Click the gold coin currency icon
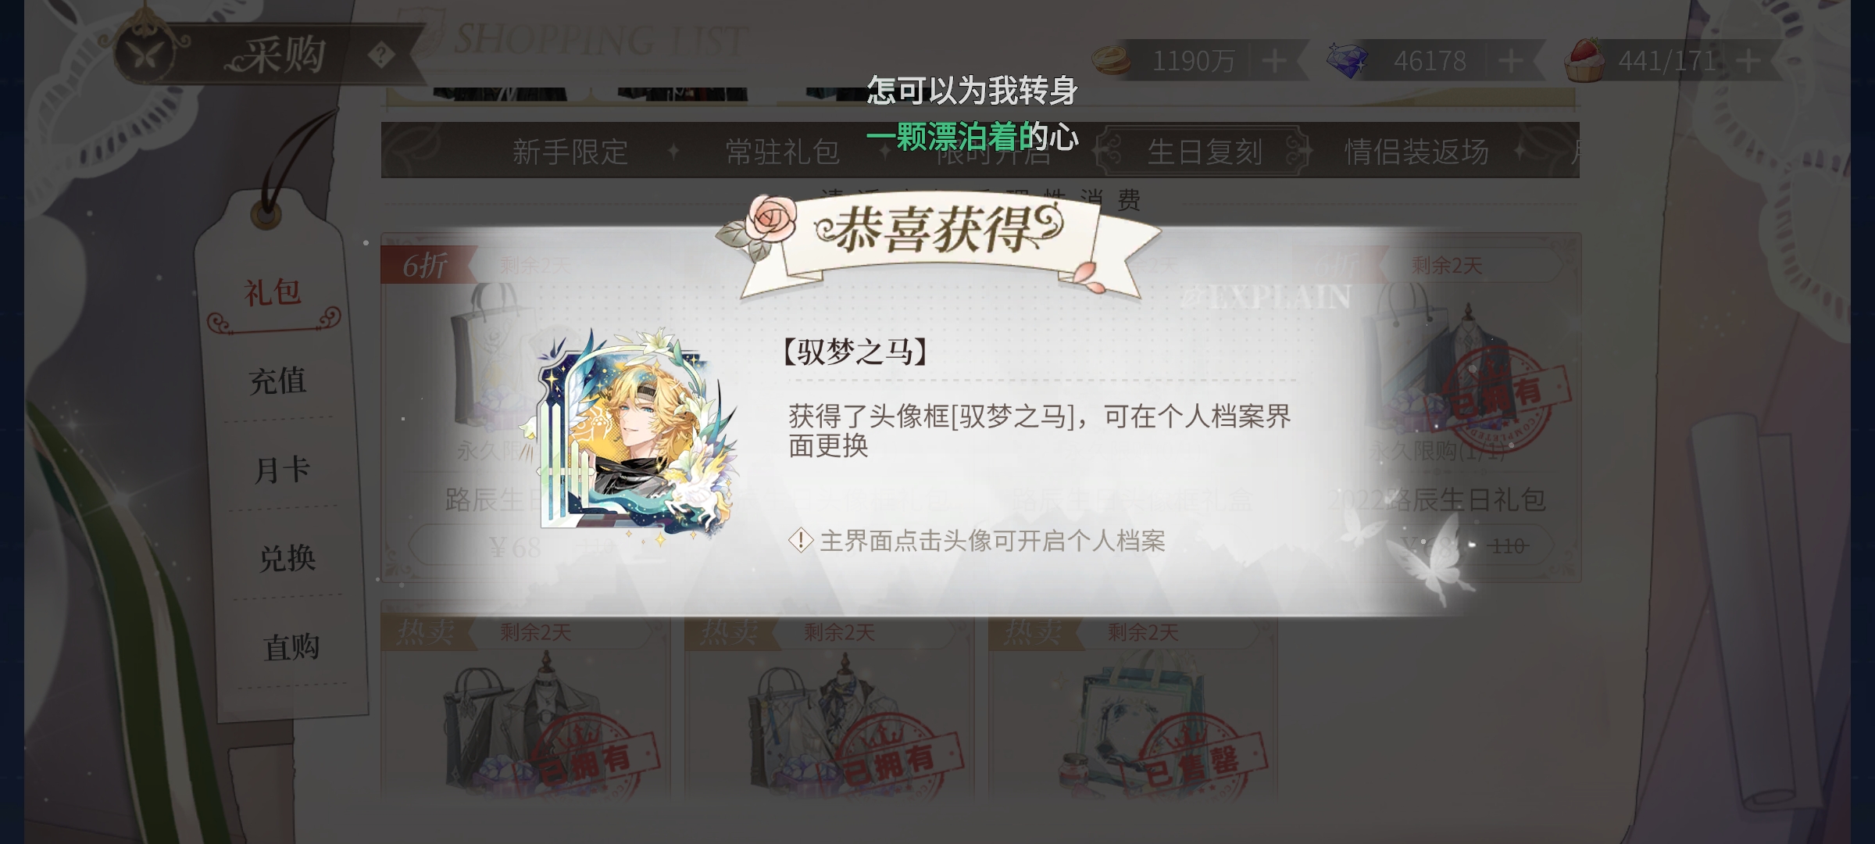1875x844 pixels. tap(1112, 59)
